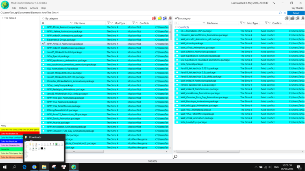
Task: Click the diagonal arrow icon beside Last scanned
Action: click(x=274, y=3)
